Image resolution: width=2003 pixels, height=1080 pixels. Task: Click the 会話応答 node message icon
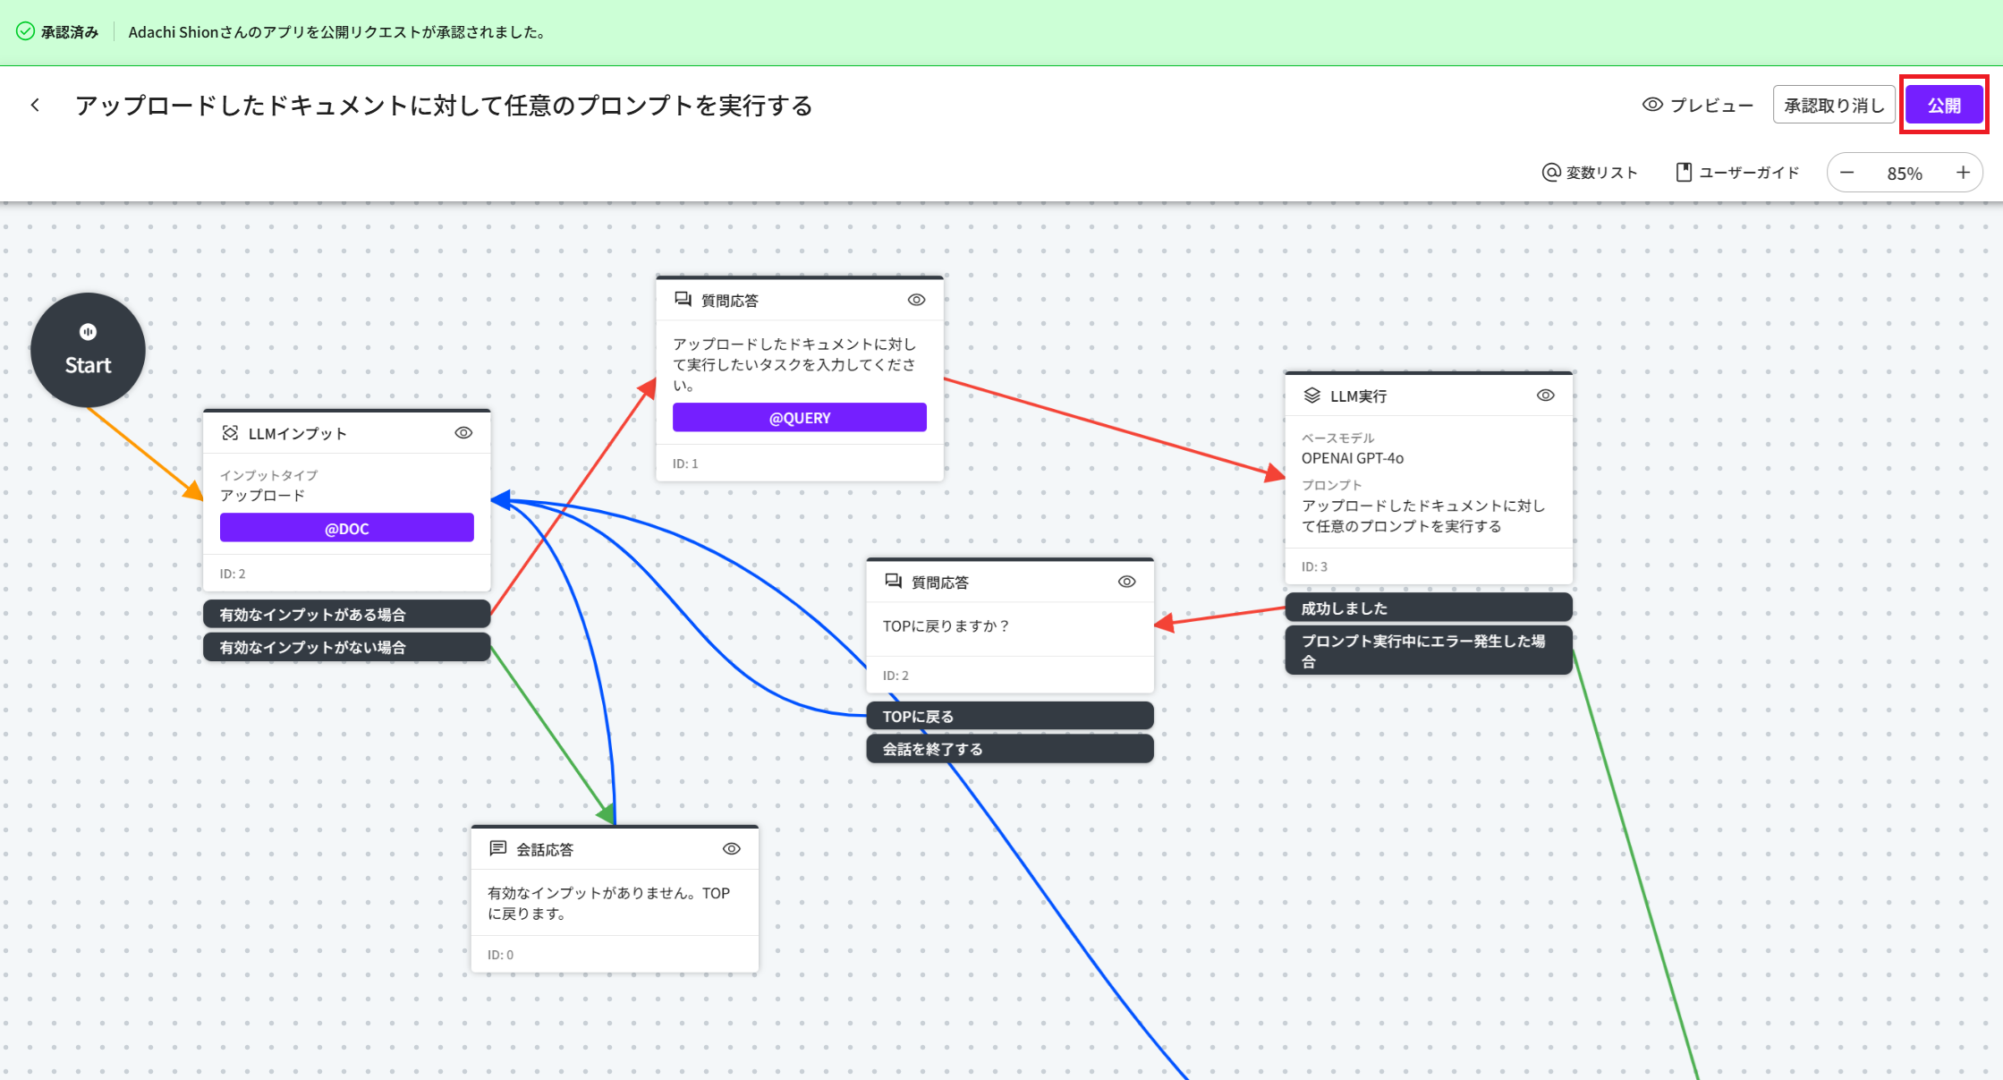pyautogui.click(x=498, y=848)
